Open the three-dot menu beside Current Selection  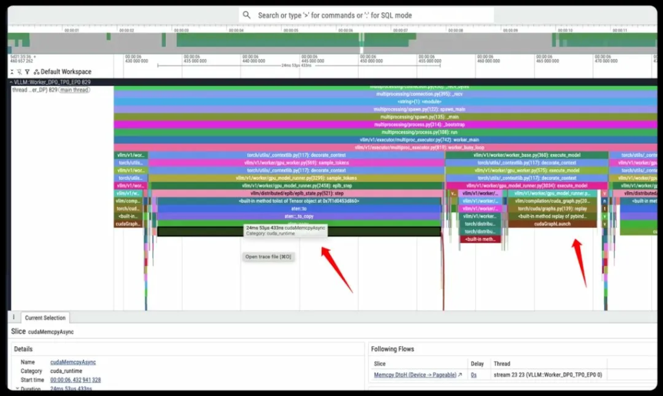click(x=14, y=317)
